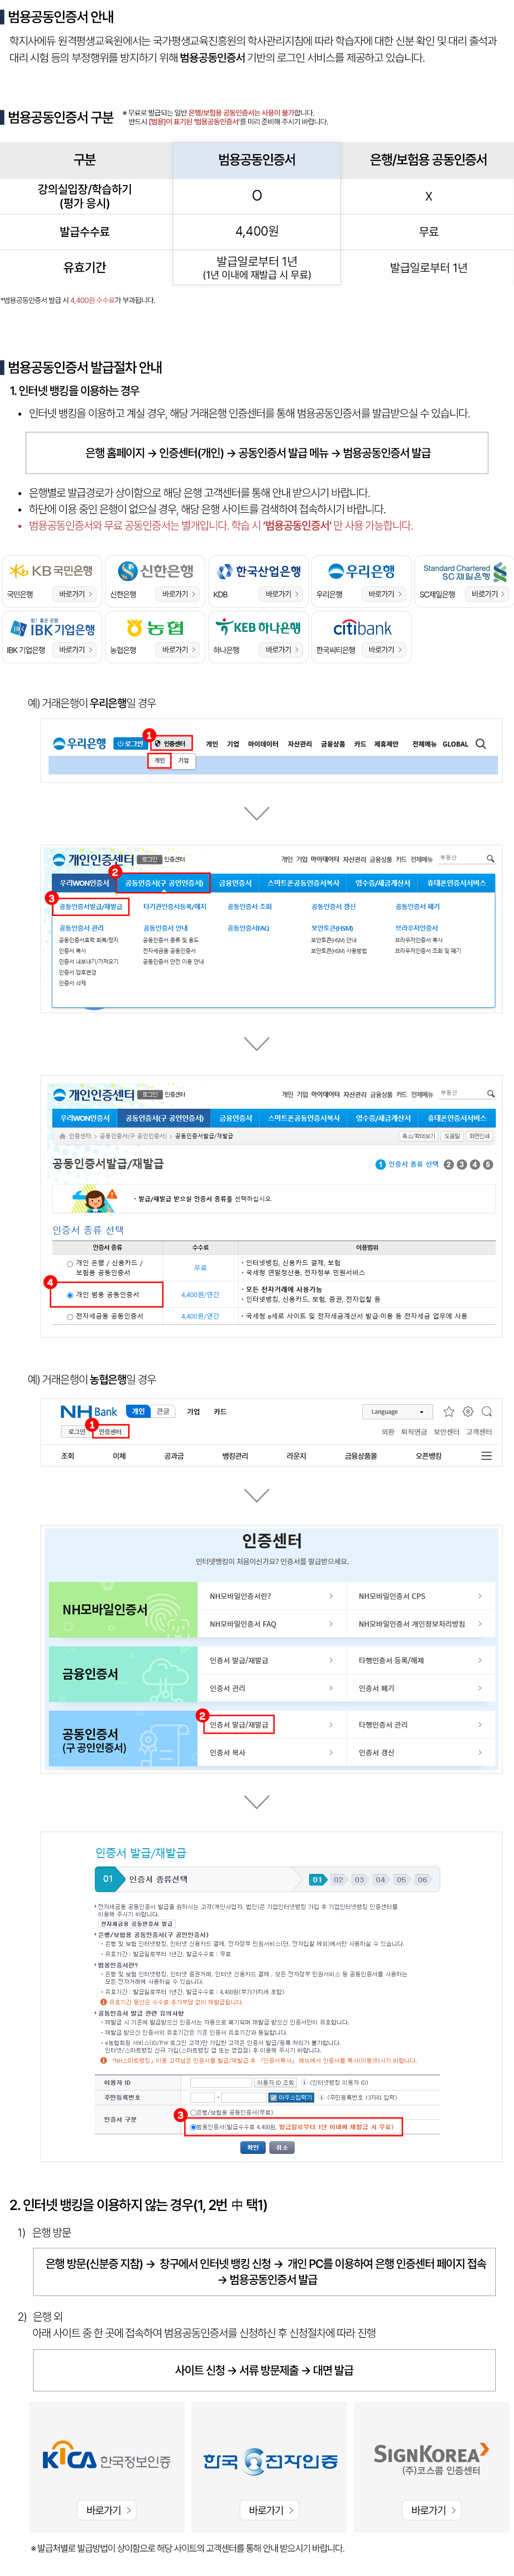Click 오픈뱅킹 in NH Bank menu bar
This screenshot has height=2576, width=514.
click(x=428, y=1456)
